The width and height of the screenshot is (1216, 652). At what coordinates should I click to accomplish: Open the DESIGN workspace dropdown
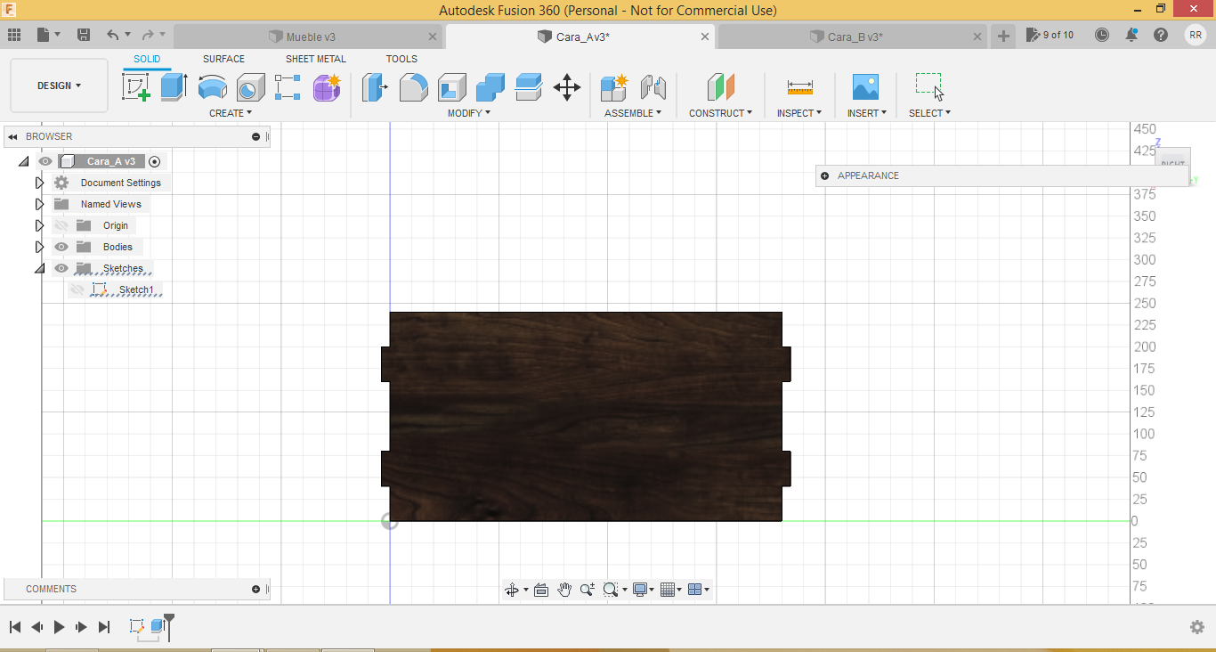(x=59, y=86)
